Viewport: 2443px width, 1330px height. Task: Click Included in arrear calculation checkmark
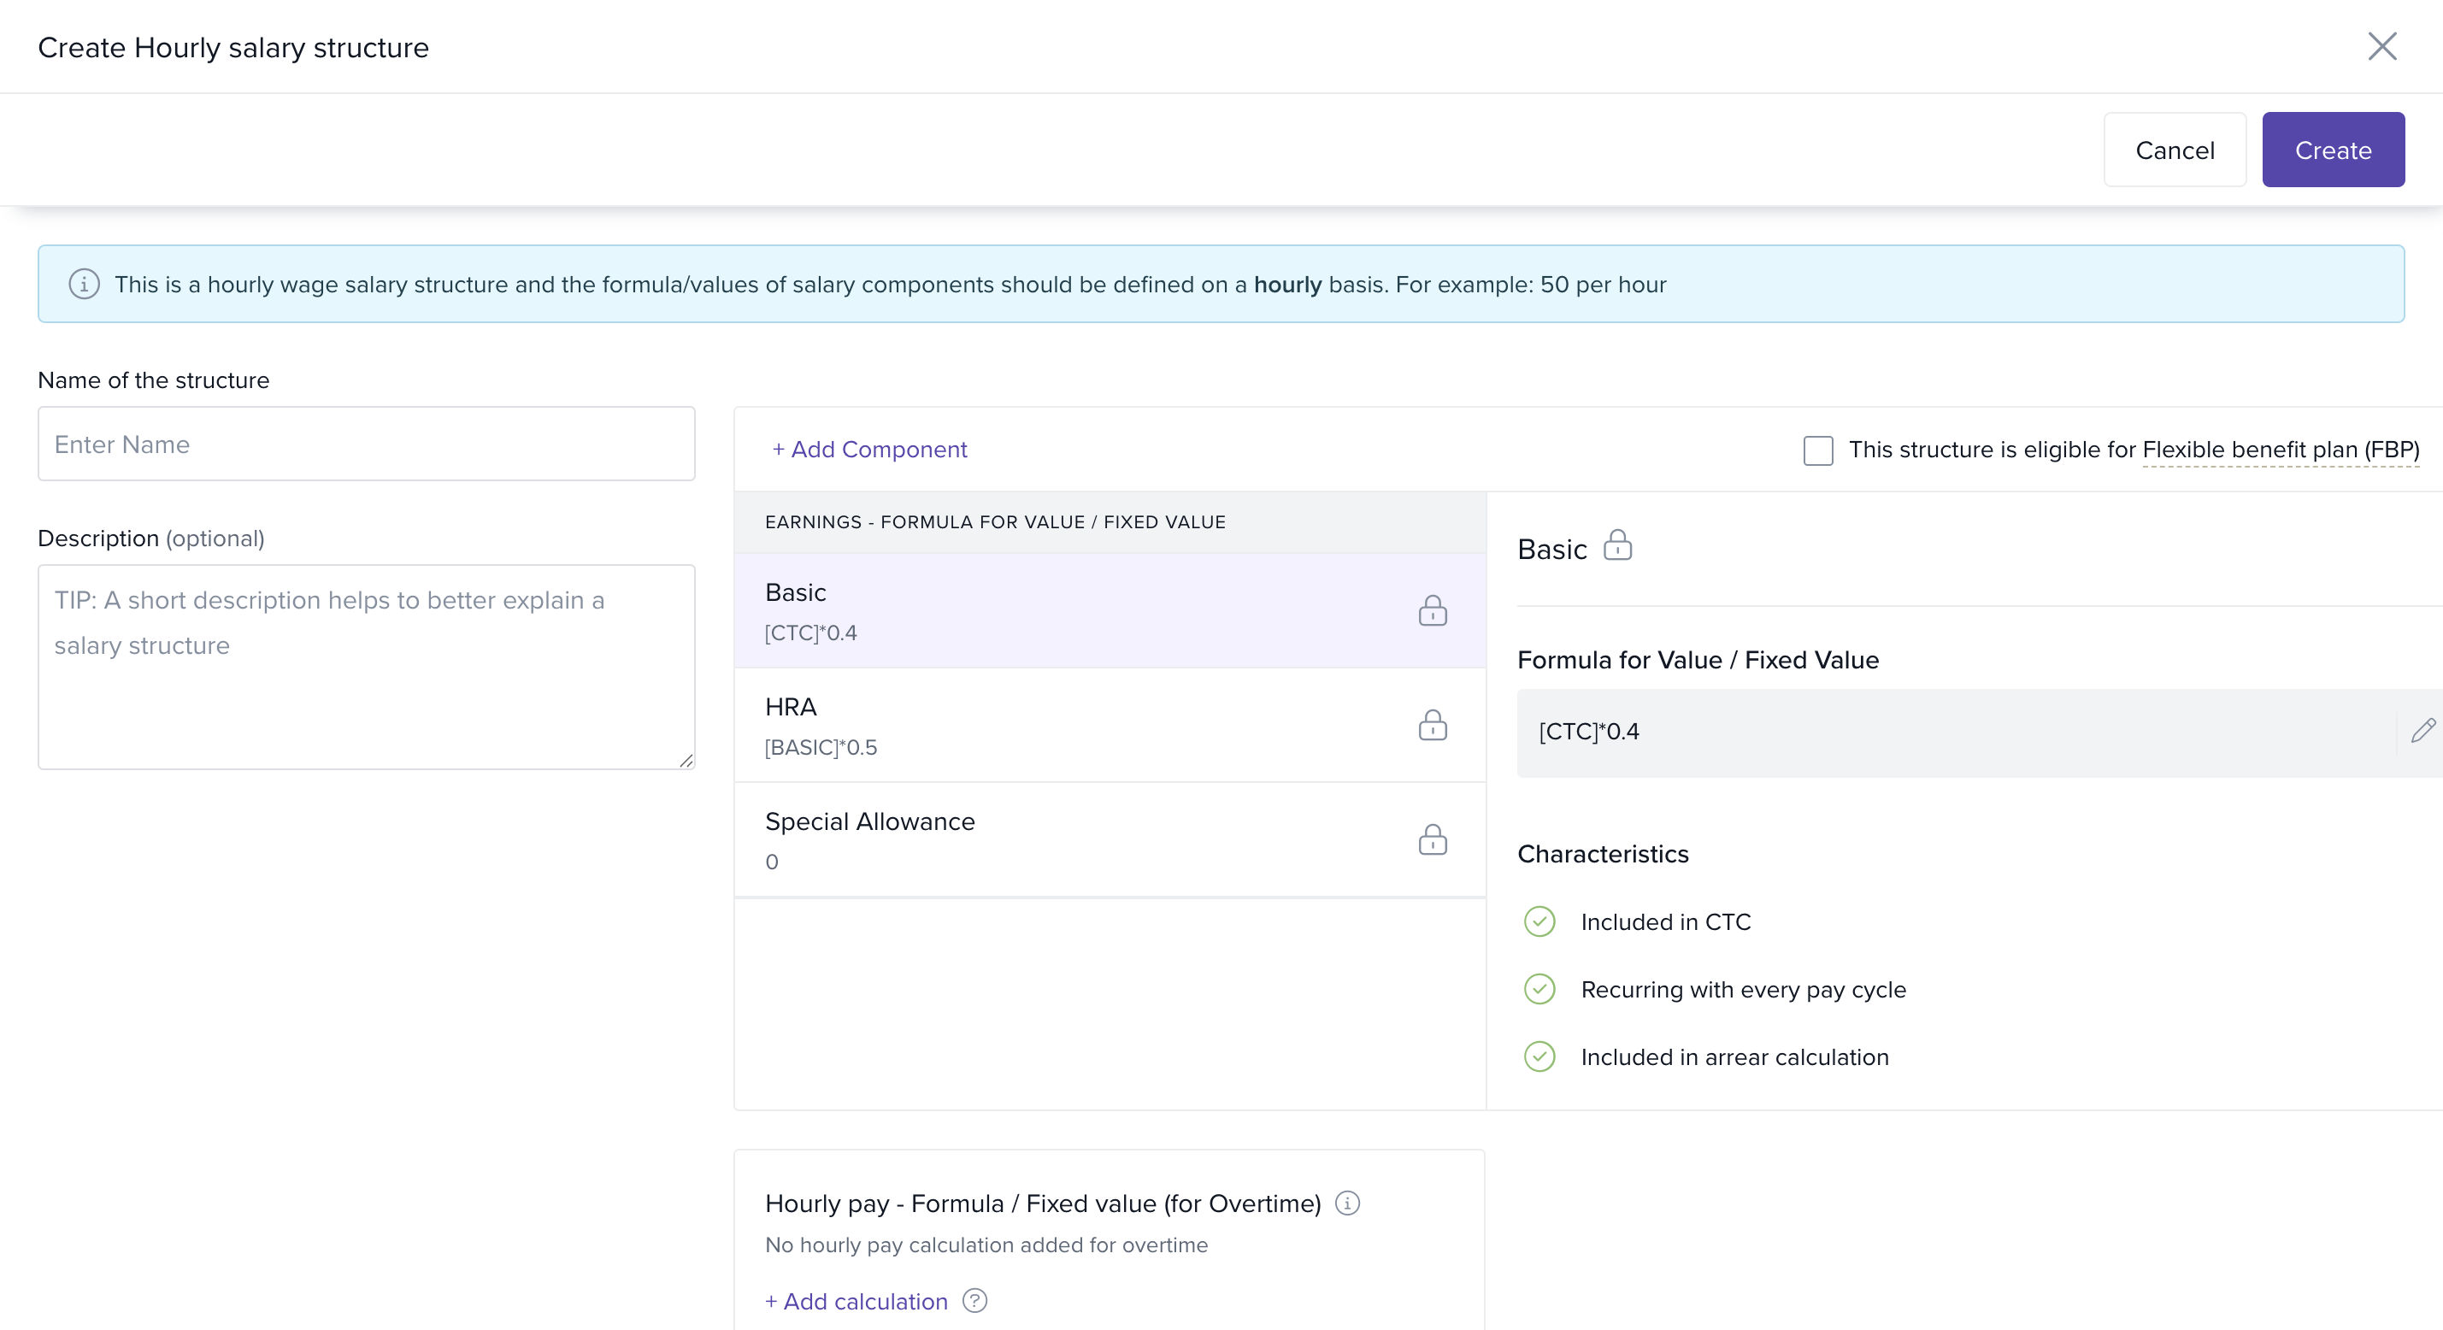pyautogui.click(x=1539, y=1056)
